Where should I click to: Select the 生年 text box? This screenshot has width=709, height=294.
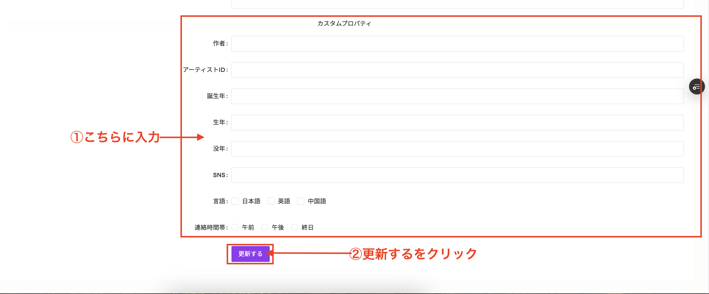pyautogui.click(x=457, y=122)
